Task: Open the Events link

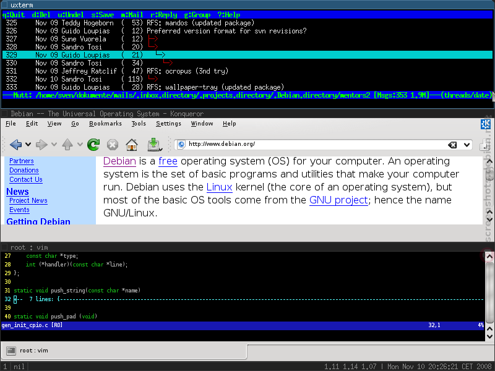Action: click(19, 210)
